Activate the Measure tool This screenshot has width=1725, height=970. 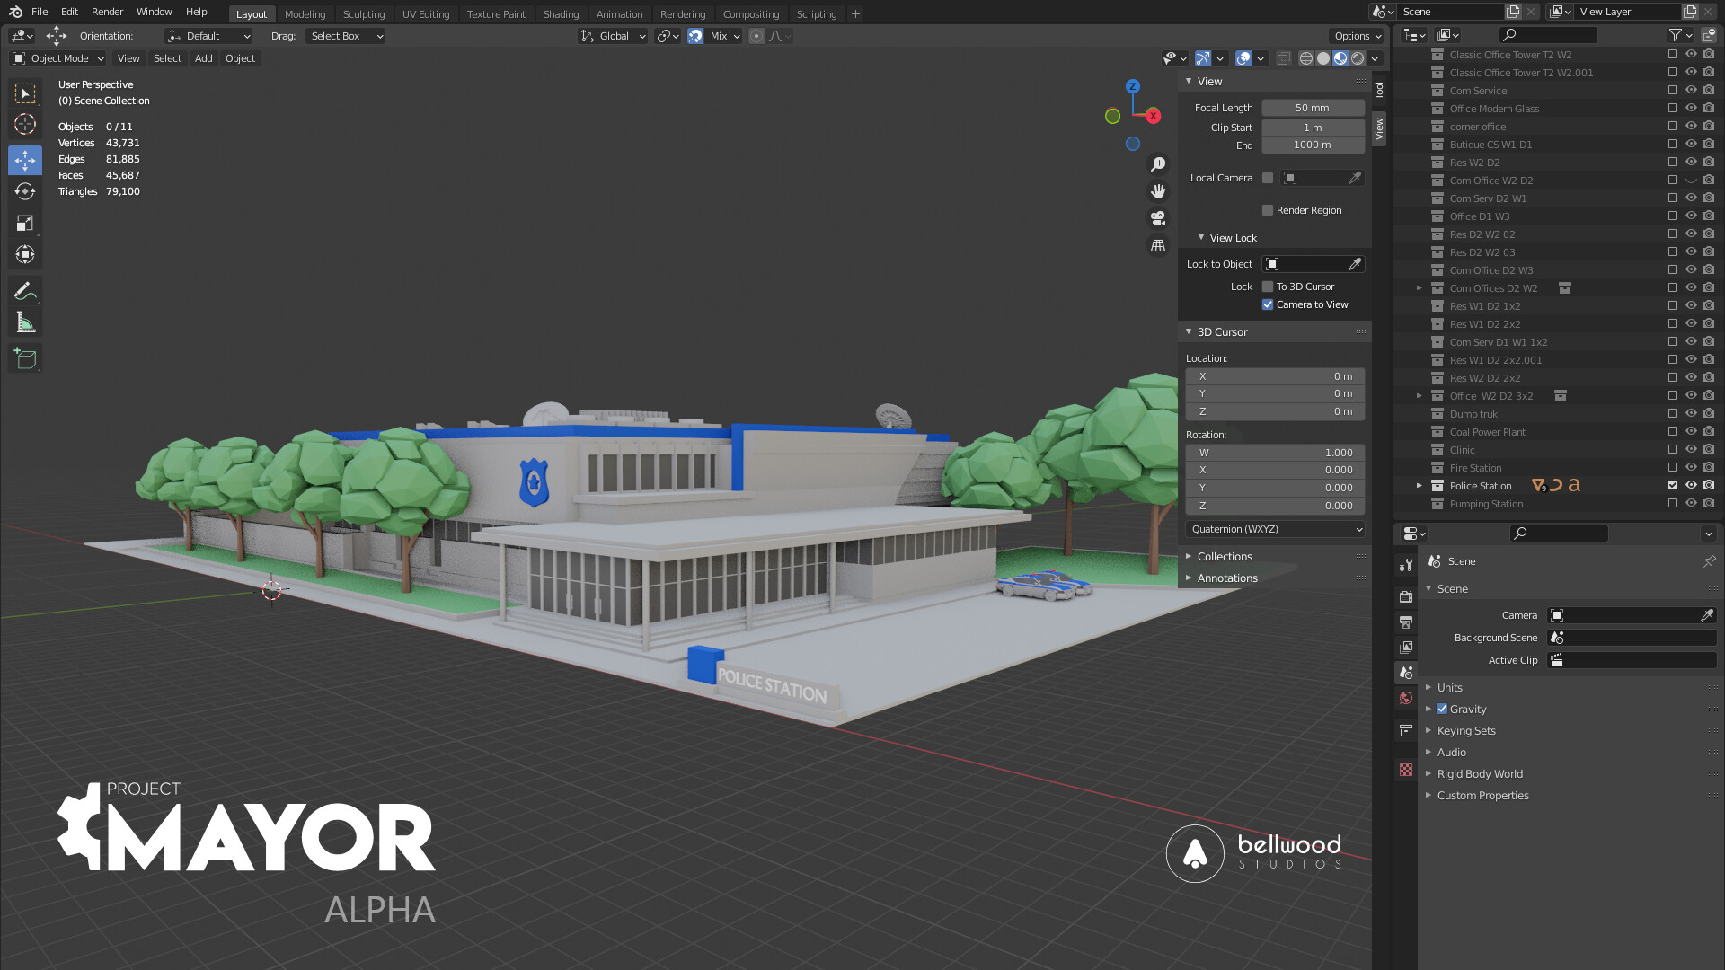pos(25,322)
